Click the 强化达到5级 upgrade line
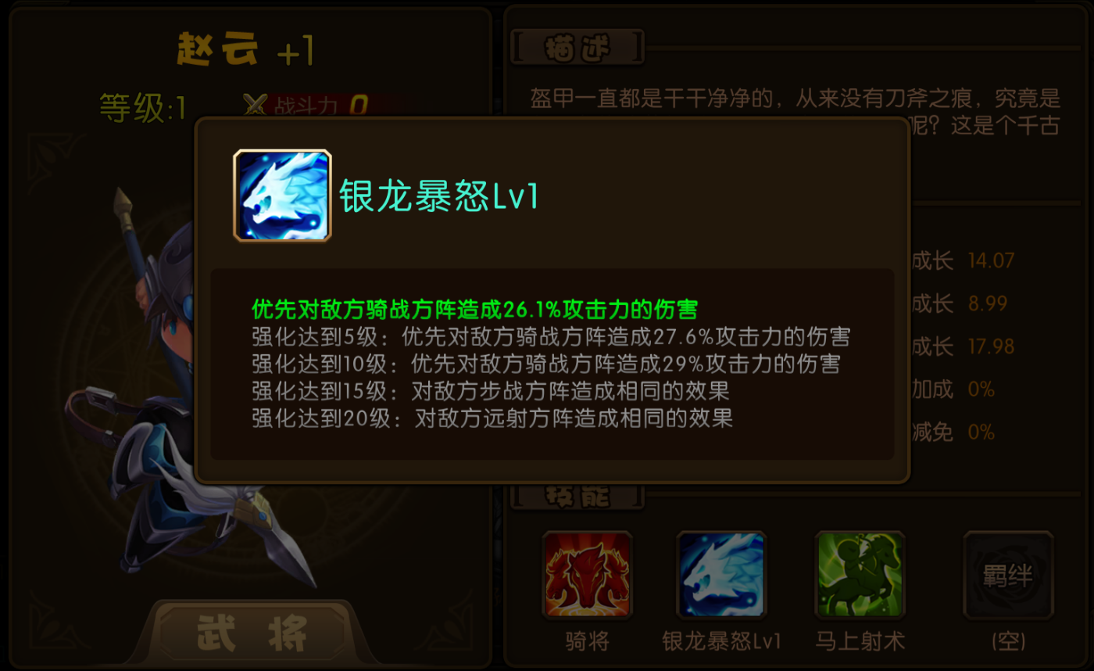This screenshot has width=1094, height=671. coord(551,337)
